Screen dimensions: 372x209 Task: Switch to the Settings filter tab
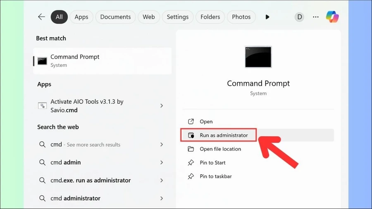pyautogui.click(x=177, y=17)
